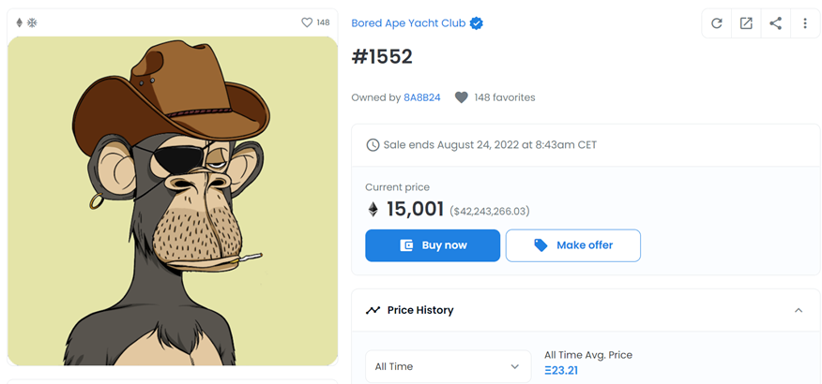Open the three-dot more options menu
822x384 pixels.
(x=804, y=23)
